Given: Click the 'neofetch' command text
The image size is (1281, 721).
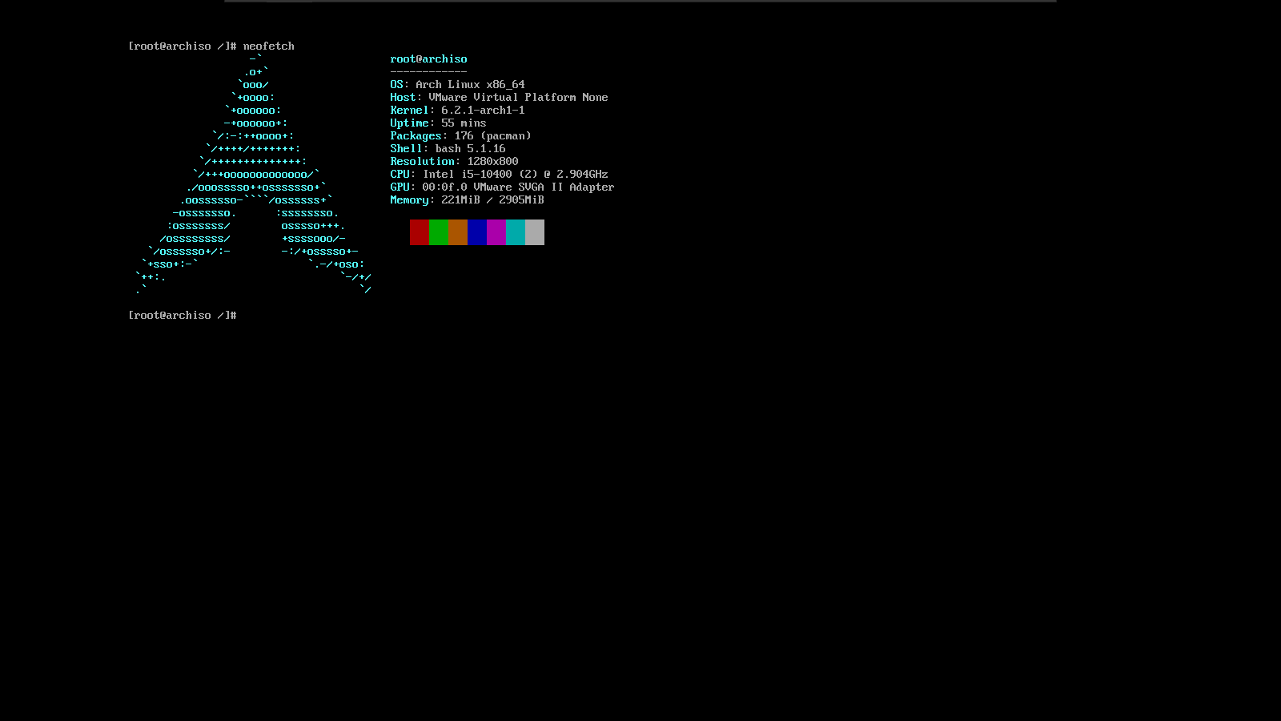Looking at the screenshot, I should [269, 46].
